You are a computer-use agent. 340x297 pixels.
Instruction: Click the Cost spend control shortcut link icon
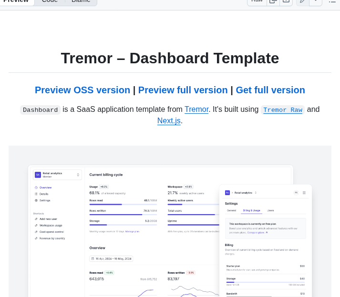(36, 232)
